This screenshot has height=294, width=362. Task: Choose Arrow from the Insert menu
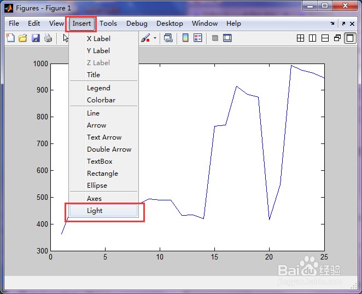click(104, 125)
